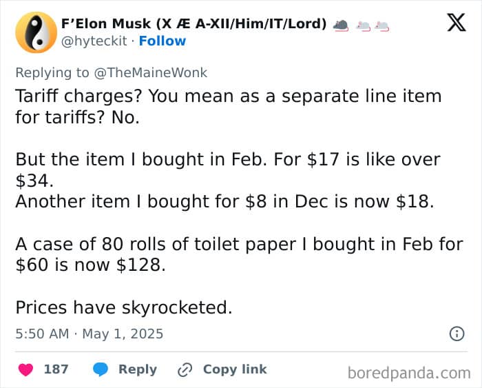Screen dimensions: 482x388
Task: Select the Reply text label
Action: coord(138,369)
